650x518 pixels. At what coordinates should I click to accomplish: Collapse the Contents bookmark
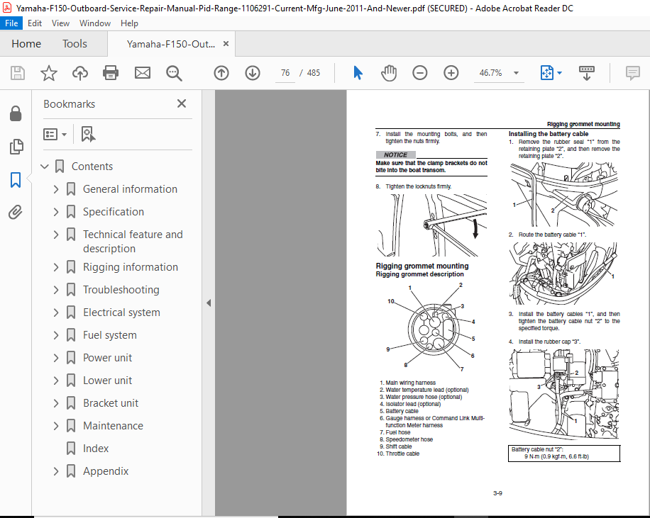pyautogui.click(x=45, y=167)
